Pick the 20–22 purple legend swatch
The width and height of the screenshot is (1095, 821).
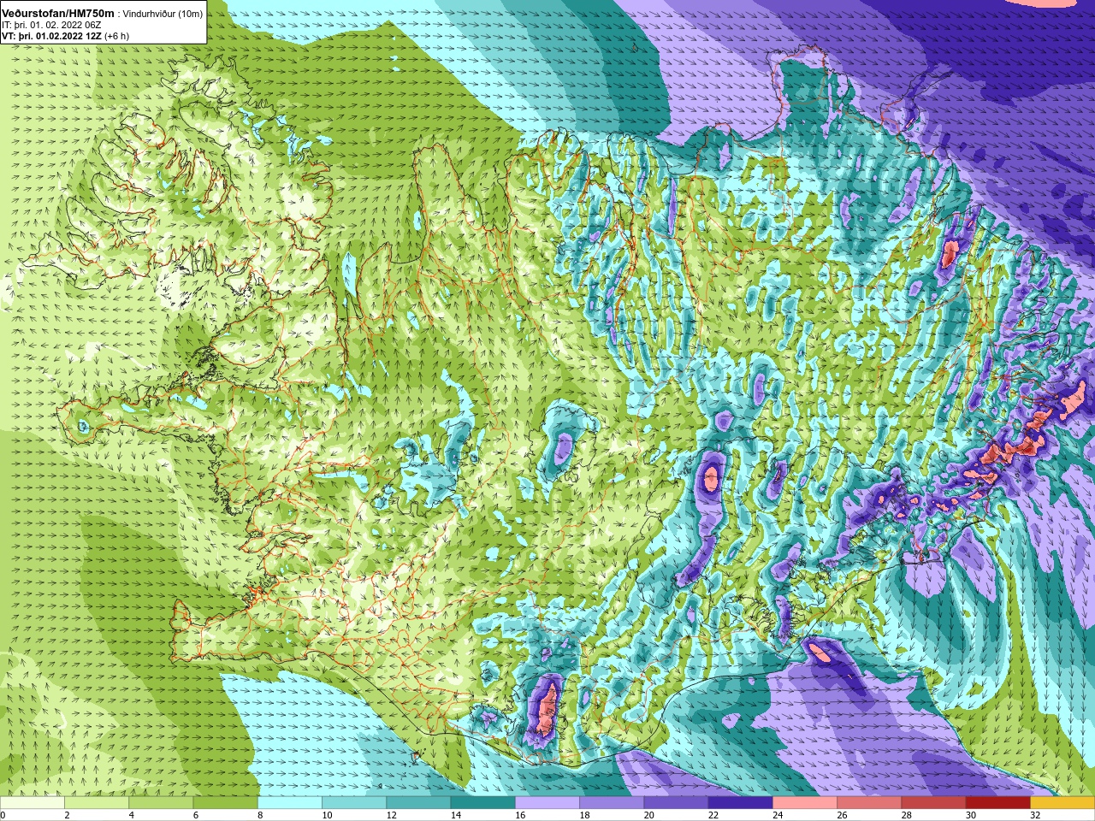tap(676, 803)
